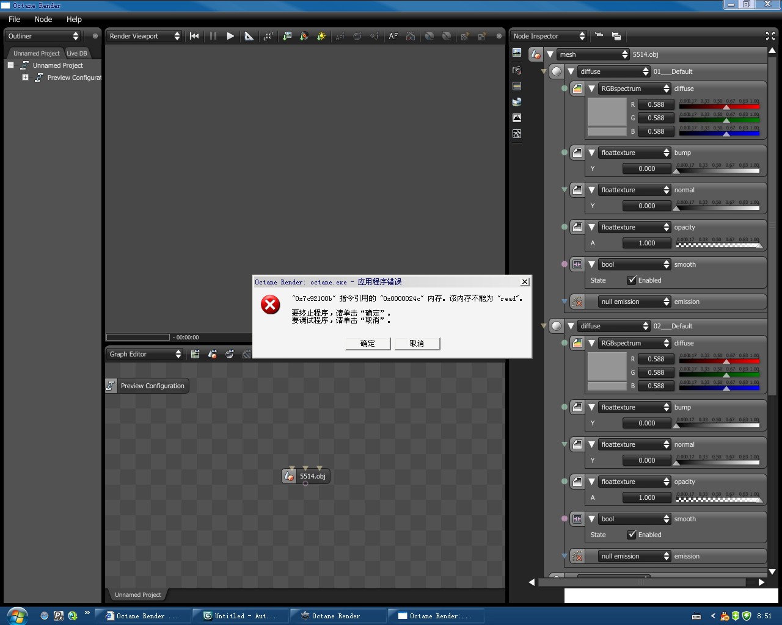
Task: Click the save render image icon
Action: tap(287, 36)
